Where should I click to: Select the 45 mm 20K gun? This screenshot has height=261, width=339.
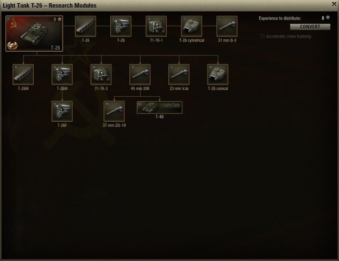[x=140, y=74]
